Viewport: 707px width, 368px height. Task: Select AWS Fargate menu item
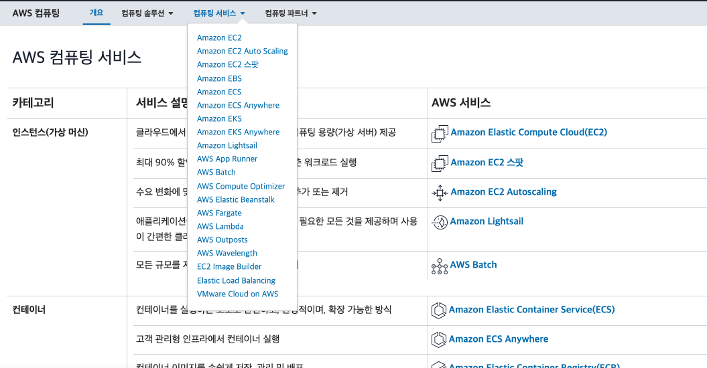click(x=219, y=213)
